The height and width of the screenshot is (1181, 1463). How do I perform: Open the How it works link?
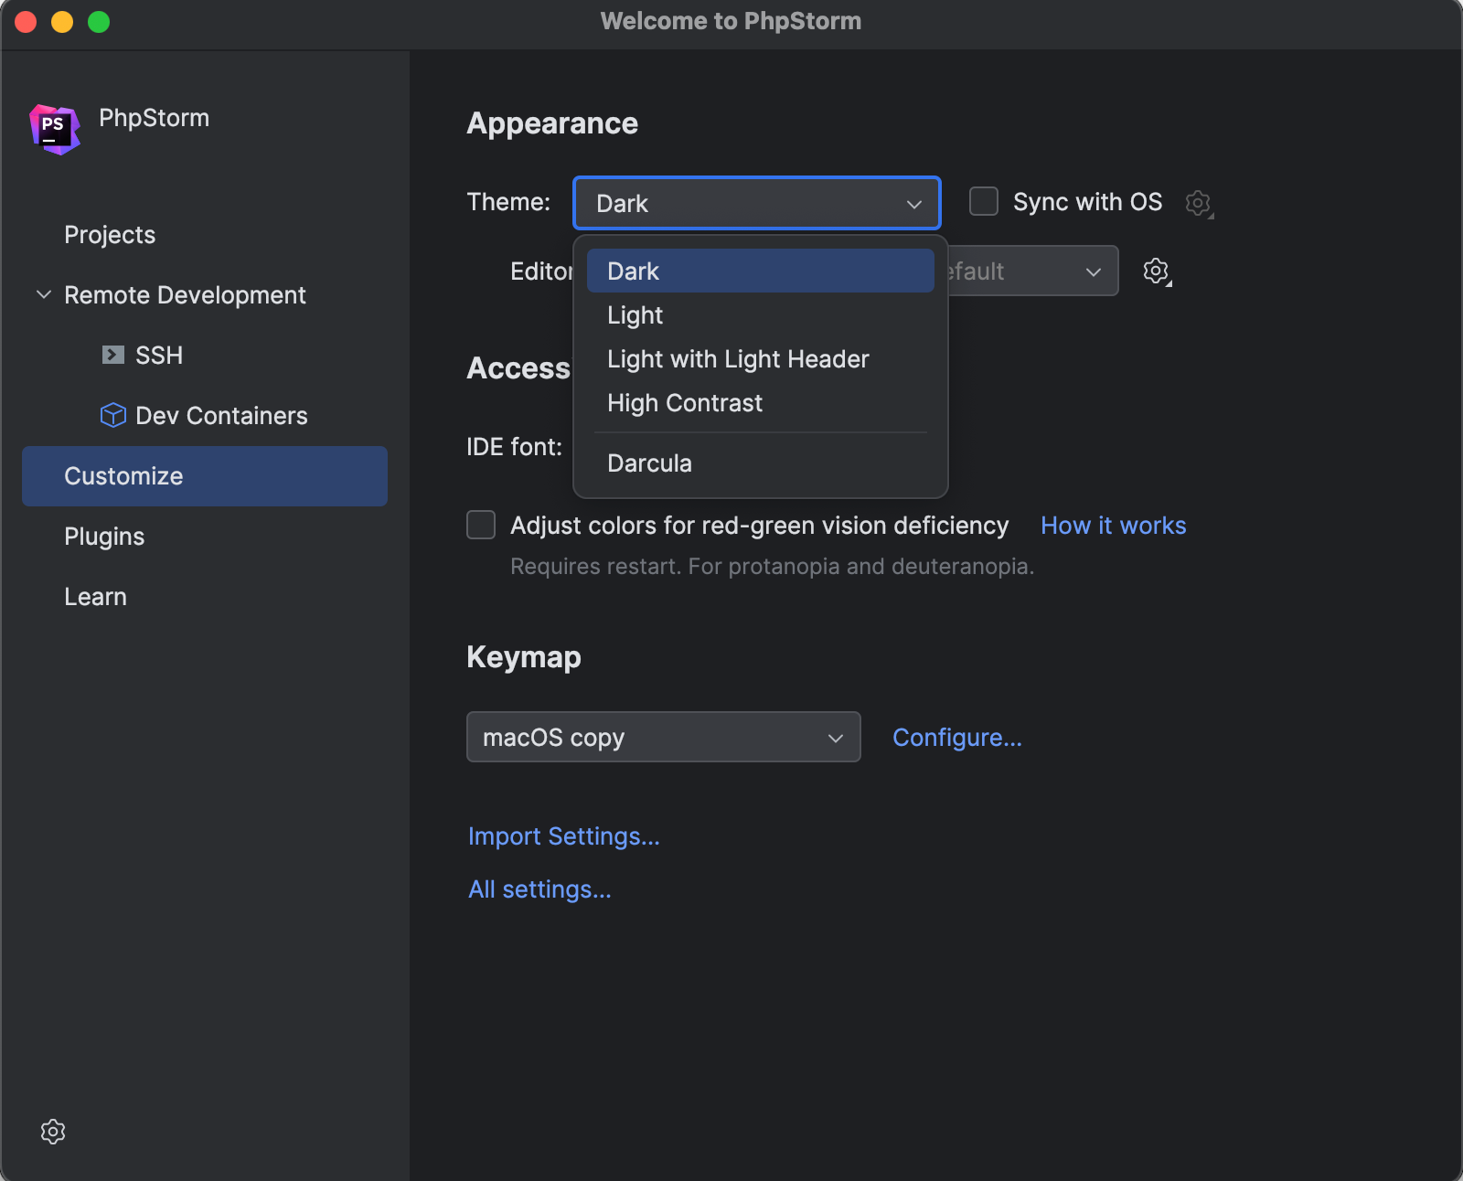click(1113, 525)
